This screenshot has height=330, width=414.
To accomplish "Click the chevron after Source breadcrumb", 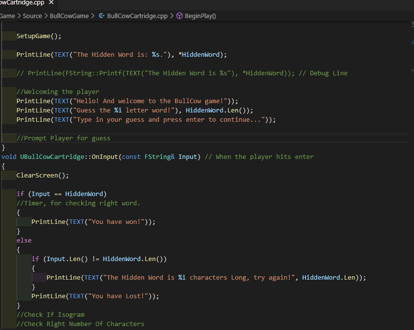I will tap(46, 16).
